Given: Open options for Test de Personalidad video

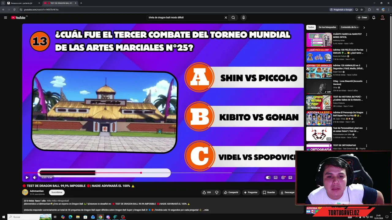Looking at the screenshot, I should [x=366, y=128].
